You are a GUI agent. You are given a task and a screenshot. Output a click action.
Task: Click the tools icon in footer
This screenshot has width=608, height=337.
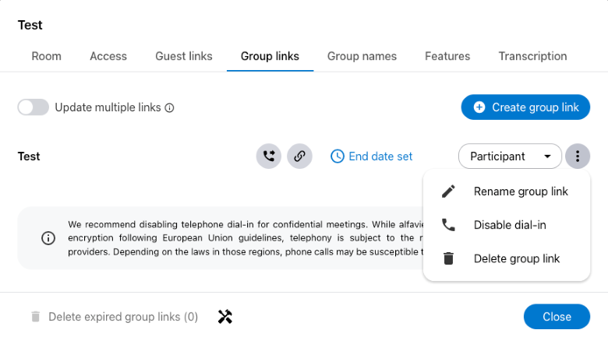(225, 317)
